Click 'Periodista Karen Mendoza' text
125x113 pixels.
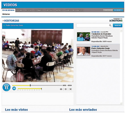102,36
